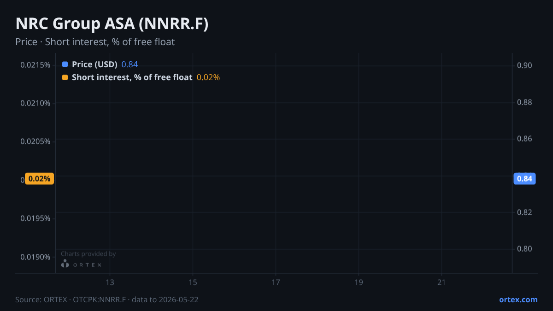Screen dimensions: 553x311
Task: Click the orange 0.02% axis value badge
Action: [x=39, y=179]
